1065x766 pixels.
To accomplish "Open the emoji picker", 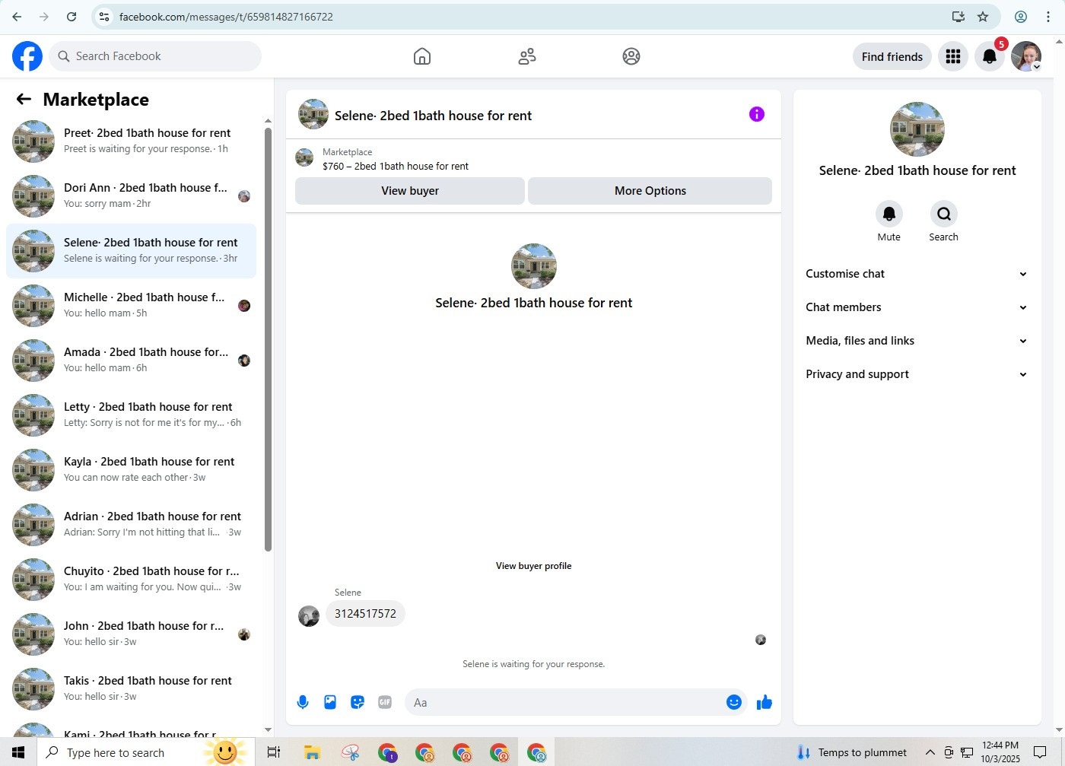I will point(734,702).
